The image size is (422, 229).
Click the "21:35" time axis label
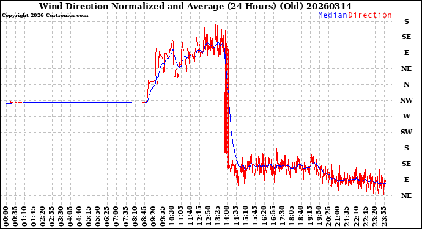[x=346, y=217]
